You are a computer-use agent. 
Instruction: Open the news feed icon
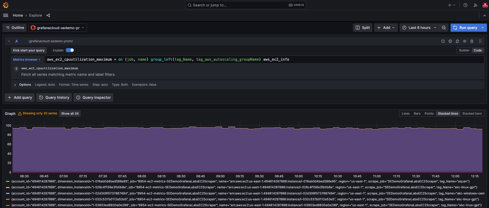(475, 5)
